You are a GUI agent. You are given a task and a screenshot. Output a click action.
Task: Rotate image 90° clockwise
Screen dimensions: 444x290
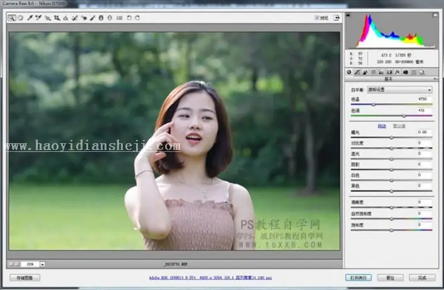click(x=137, y=18)
